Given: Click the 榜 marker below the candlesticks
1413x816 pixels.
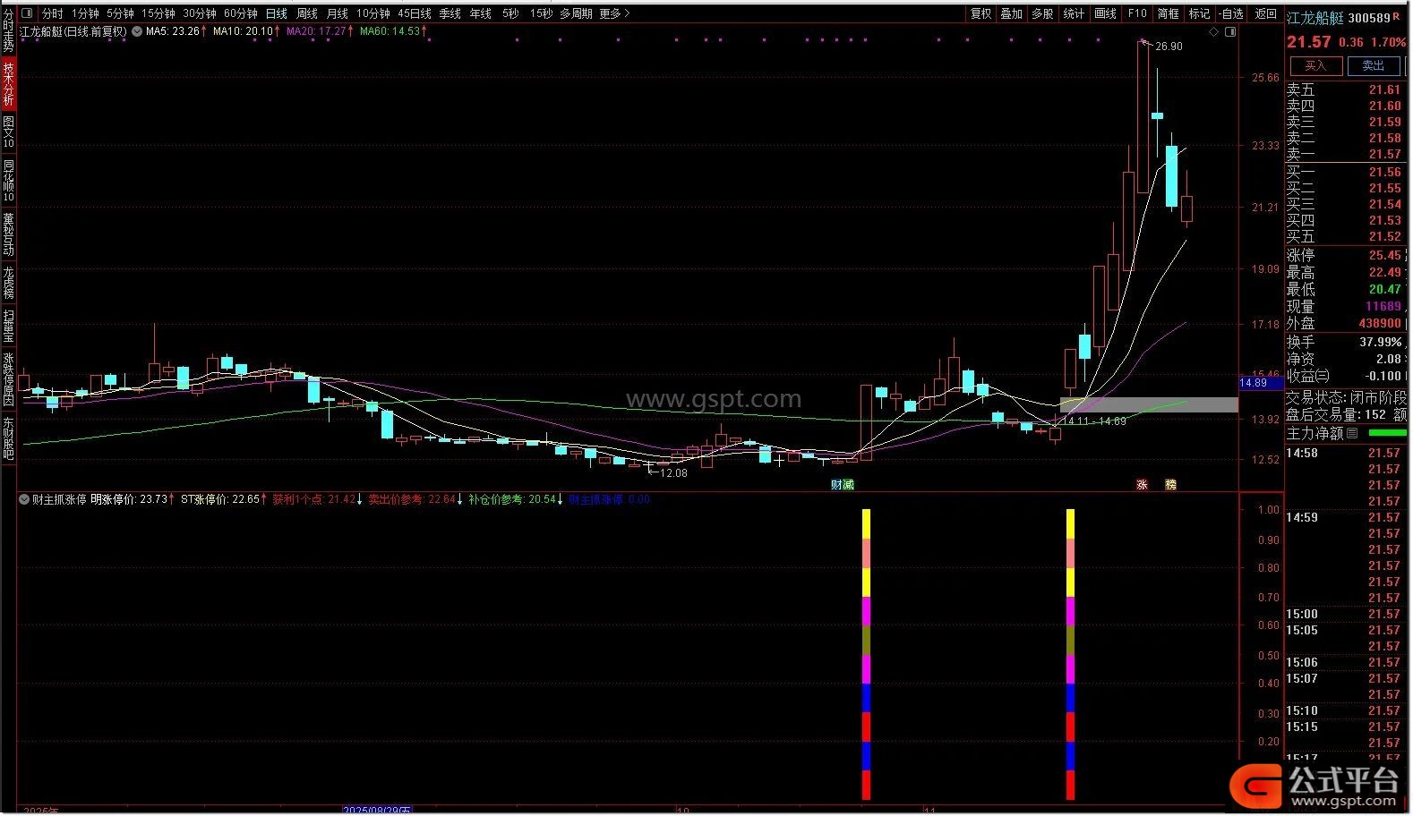Looking at the screenshot, I should (x=1170, y=485).
